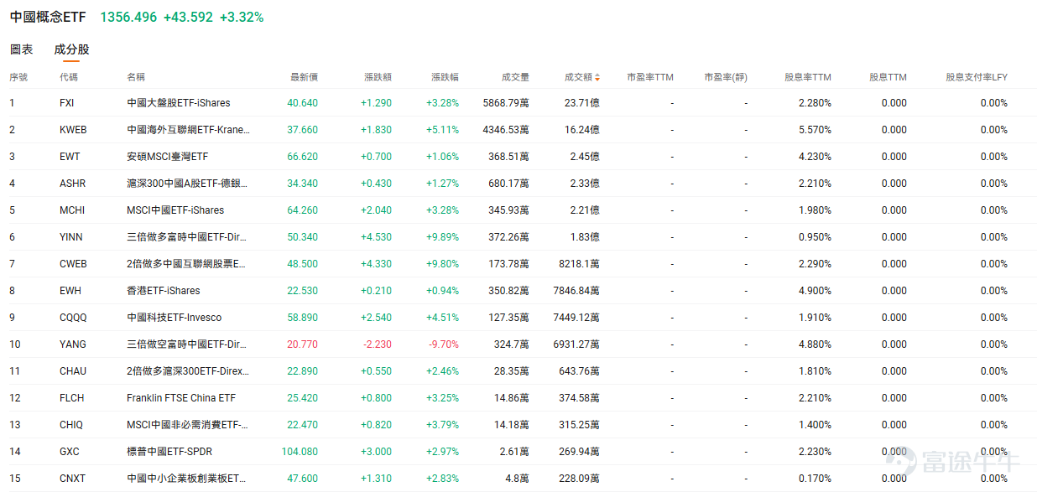Select the YINN ticker code

(x=72, y=237)
